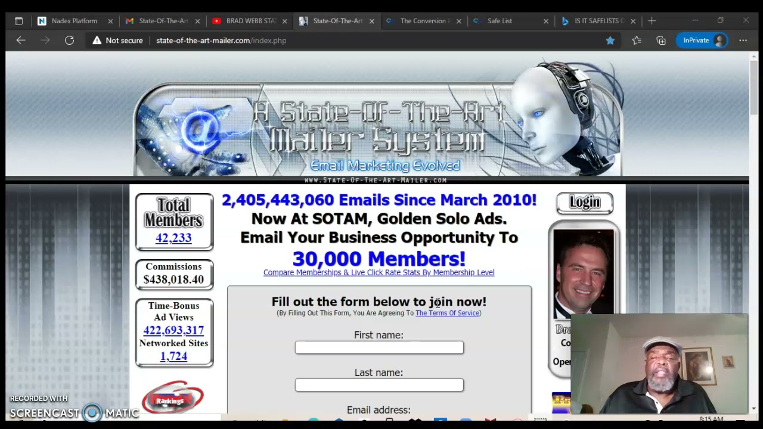763x429 pixels.
Task: Open the networked sites 1,724 link
Action: tap(173, 356)
